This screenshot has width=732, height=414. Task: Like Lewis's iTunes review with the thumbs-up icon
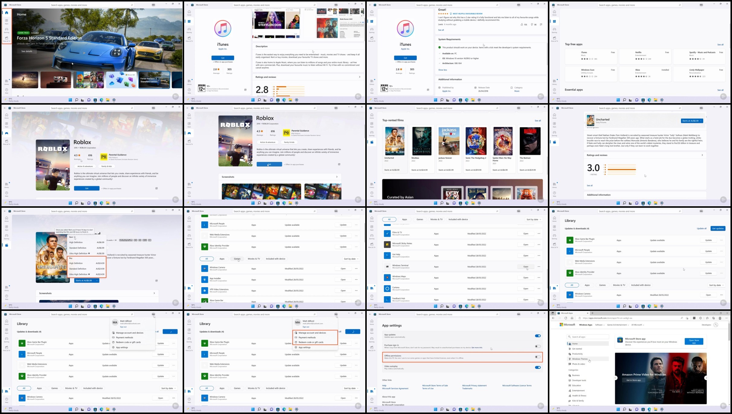(522, 25)
